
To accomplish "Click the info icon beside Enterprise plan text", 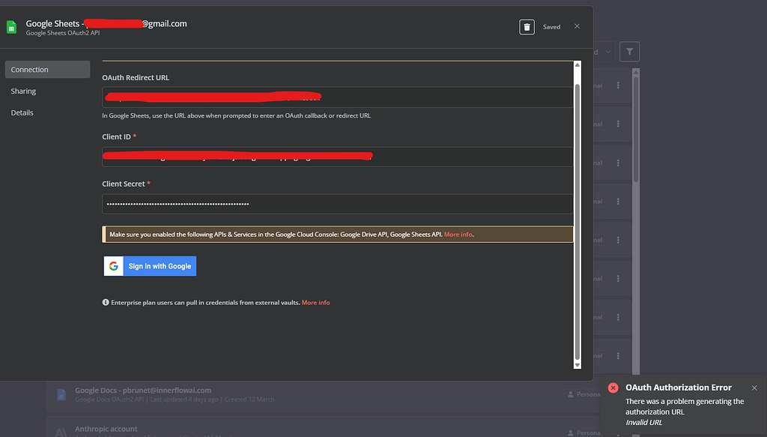I will [x=105, y=302].
